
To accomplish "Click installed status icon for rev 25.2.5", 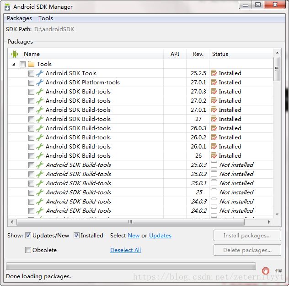I will (214, 73).
